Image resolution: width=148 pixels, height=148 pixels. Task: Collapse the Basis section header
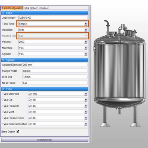pyautogui.click(x=44, y=13)
